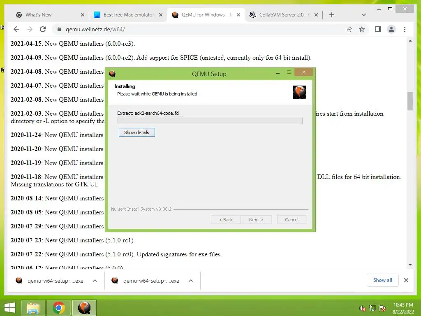The height and width of the screenshot is (316, 421).
Task: Expand the tab search chevron
Action: pyautogui.click(x=364, y=15)
